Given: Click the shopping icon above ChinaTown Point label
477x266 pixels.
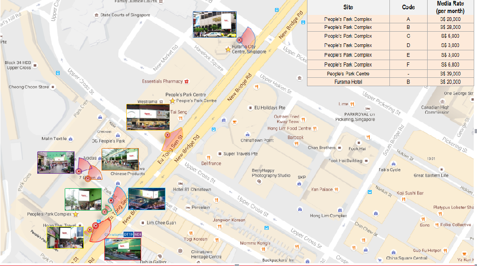Looking at the screenshot, I should pyautogui.click(x=247, y=134).
